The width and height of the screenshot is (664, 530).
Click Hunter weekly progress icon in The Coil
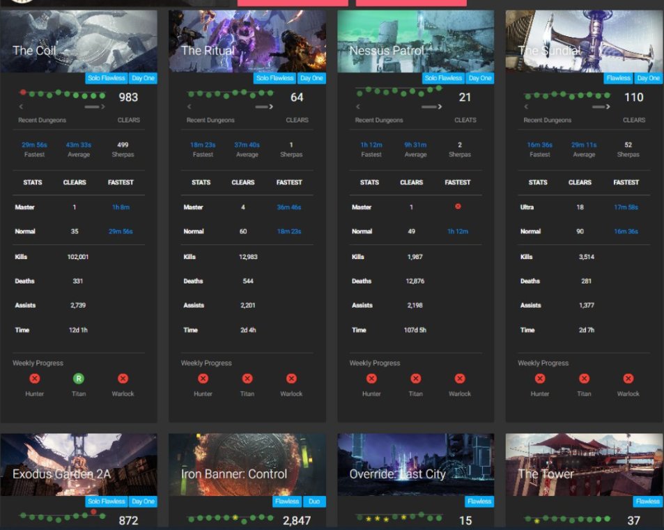[x=35, y=378]
